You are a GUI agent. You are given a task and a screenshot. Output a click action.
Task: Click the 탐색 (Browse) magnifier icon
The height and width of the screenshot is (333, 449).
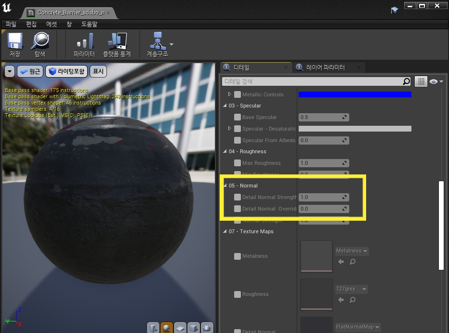[x=40, y=44]
